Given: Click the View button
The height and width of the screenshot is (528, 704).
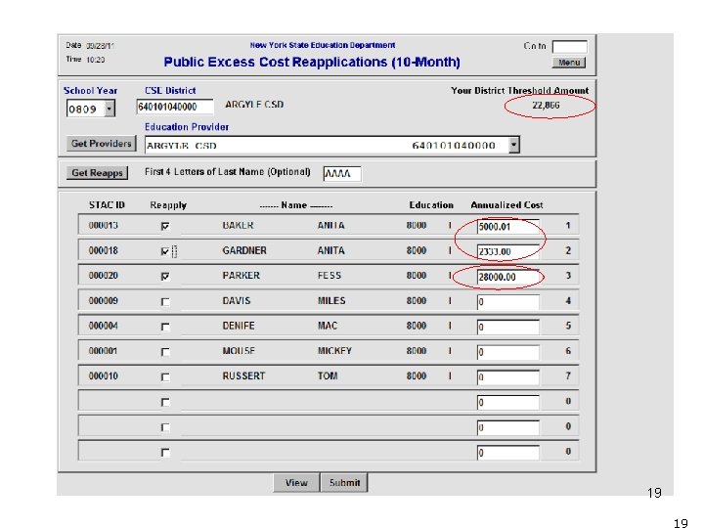Looking at the screenshot, I should [296, 483].
